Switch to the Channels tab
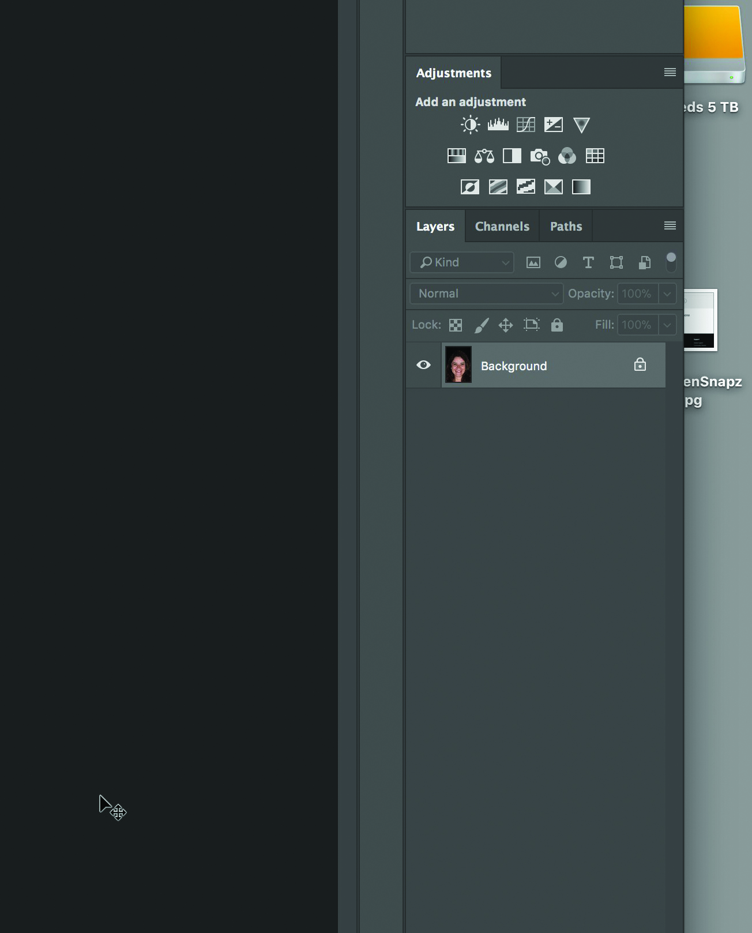 (x=502, y=227)
